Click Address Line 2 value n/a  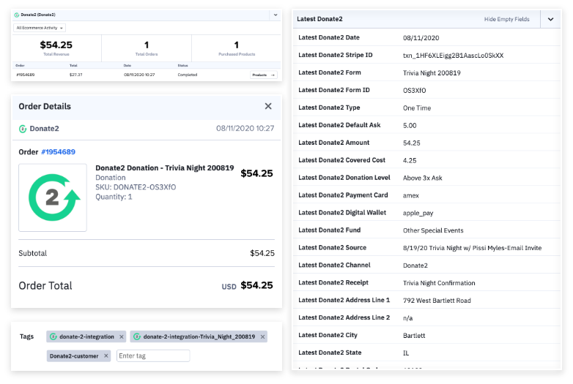[x=407, y=318]
